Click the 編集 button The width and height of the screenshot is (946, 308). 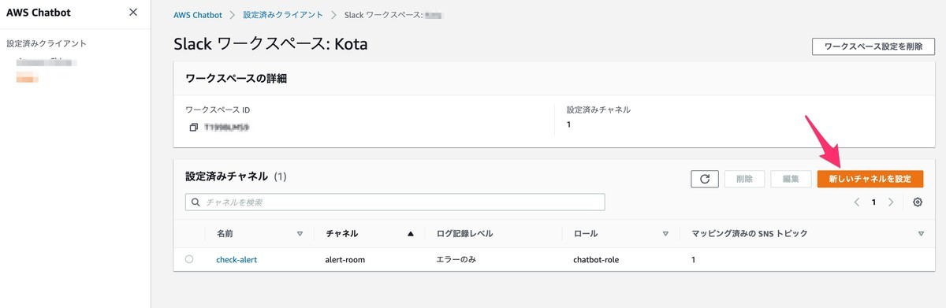(791, 179)
